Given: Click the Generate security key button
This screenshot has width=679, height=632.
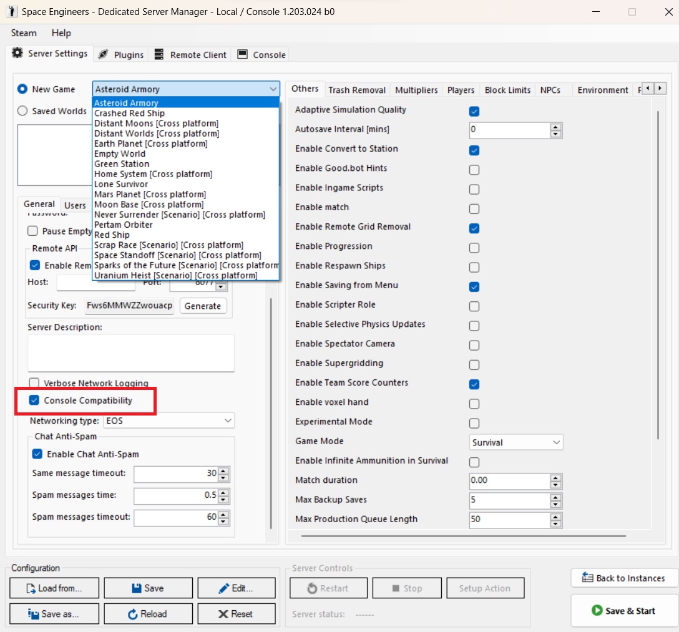Looking at the screenshot, I should (x=203, y=306).
